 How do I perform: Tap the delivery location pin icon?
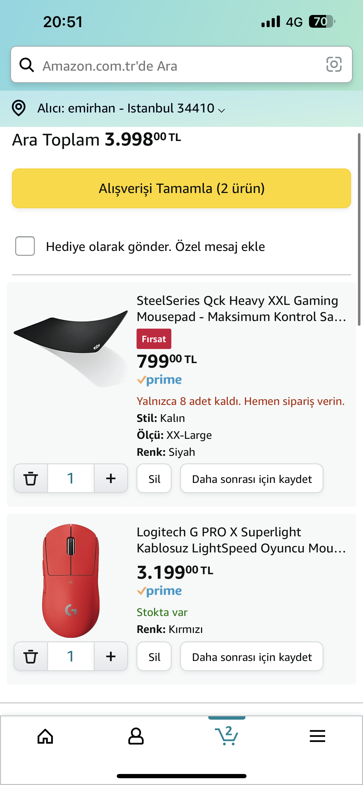tap(19, 108)
